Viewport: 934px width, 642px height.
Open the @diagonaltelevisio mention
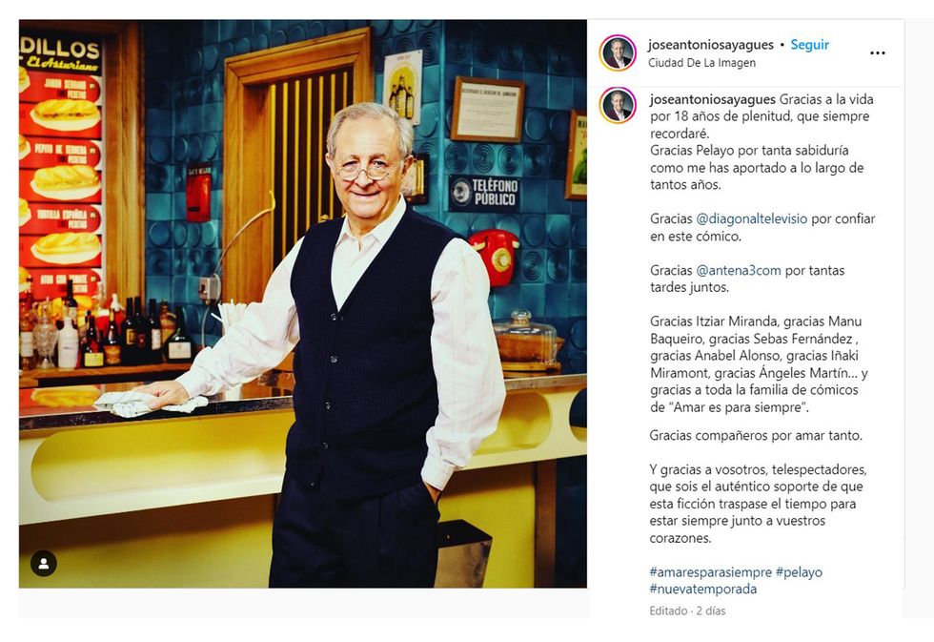click(x=752, y=218)
